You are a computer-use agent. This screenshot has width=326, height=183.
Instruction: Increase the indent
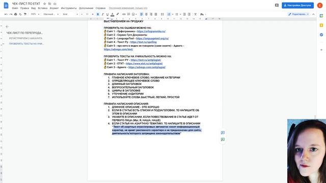(189, 14)
